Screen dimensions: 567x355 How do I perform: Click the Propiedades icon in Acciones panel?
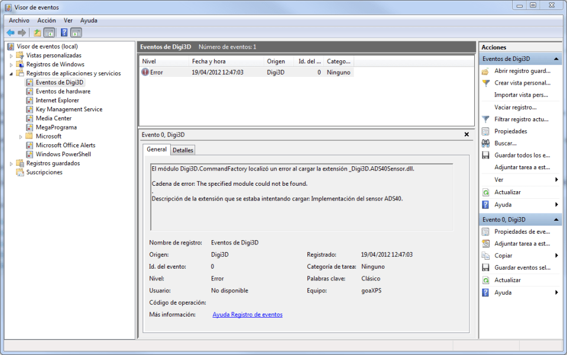pyautogui.click(x=485, y=131)
